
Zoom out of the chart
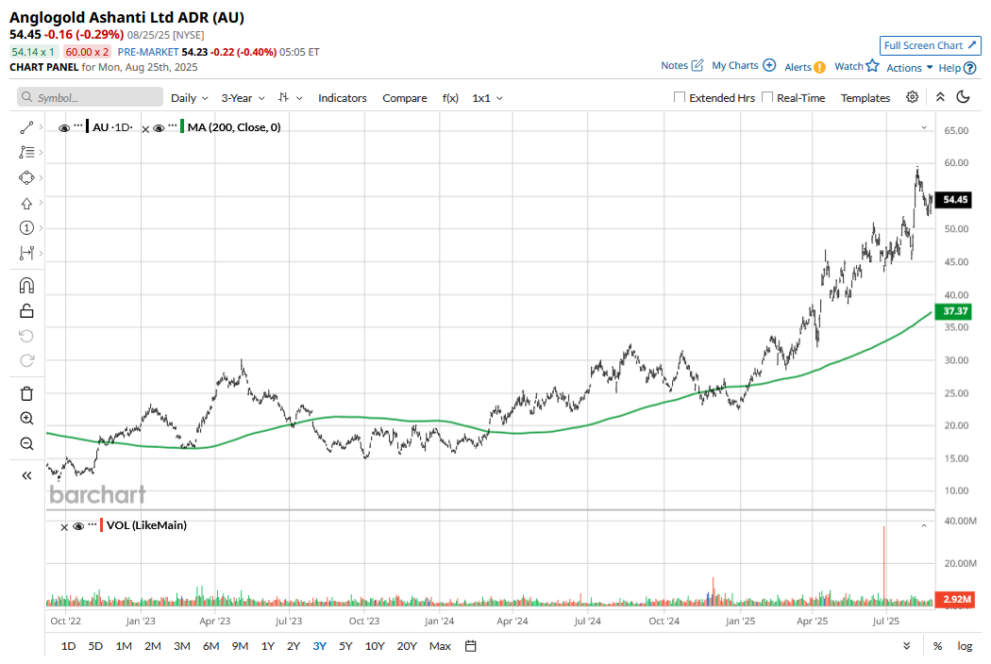click(26, 443)
